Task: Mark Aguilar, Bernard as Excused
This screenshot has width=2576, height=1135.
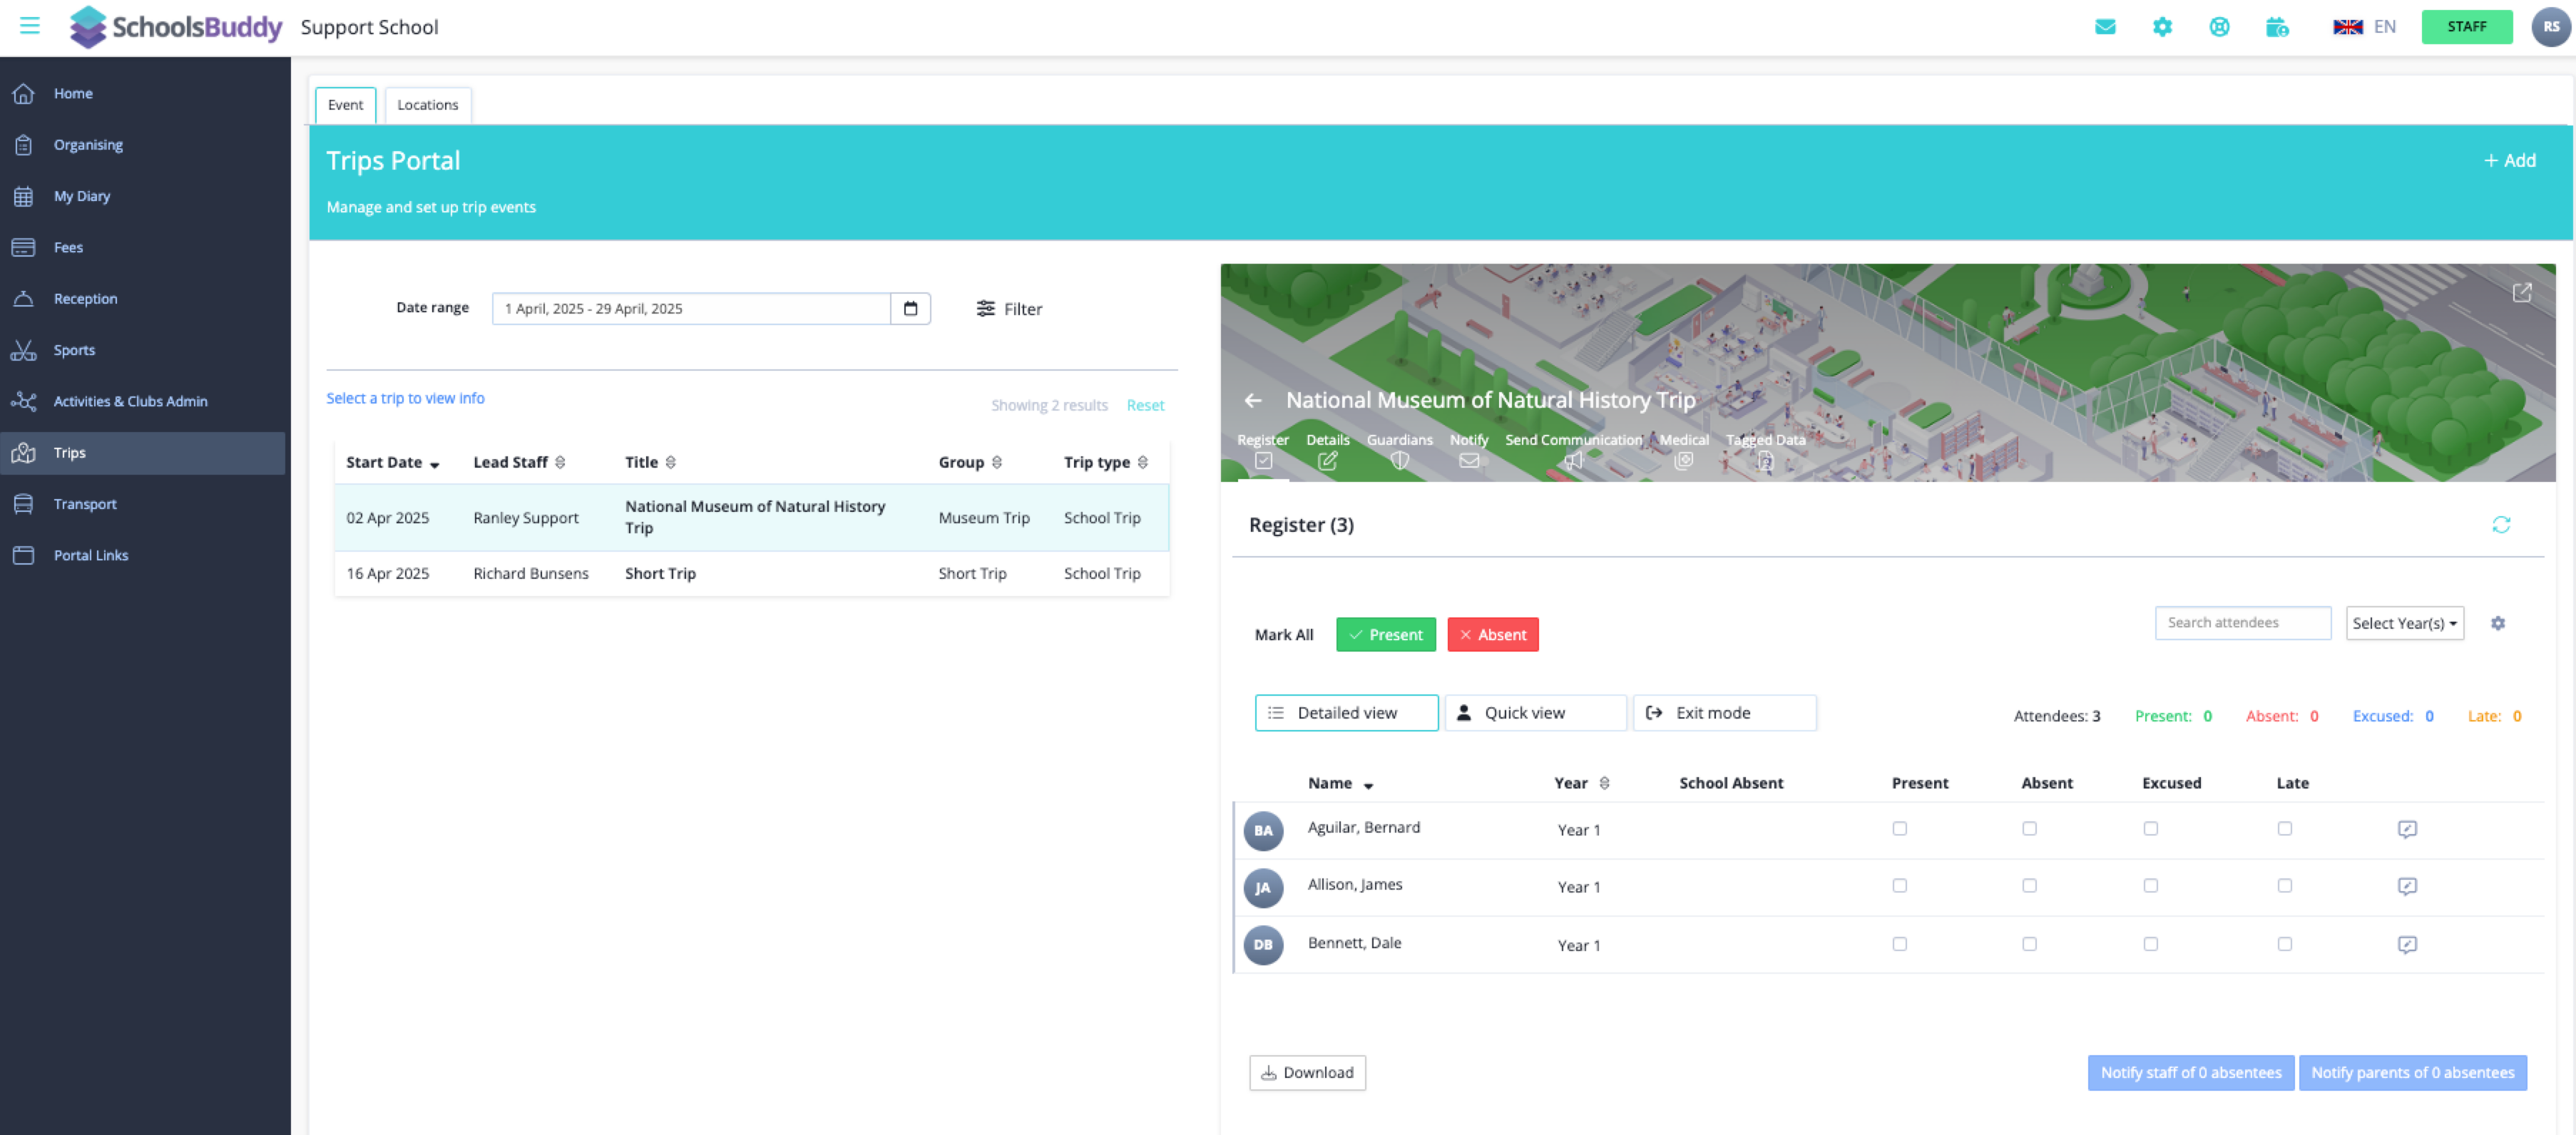Action: pos(2150,828)
